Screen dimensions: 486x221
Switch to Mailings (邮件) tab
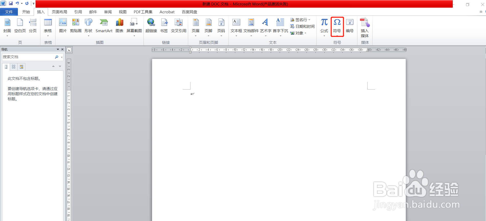[x=93, y=12]
